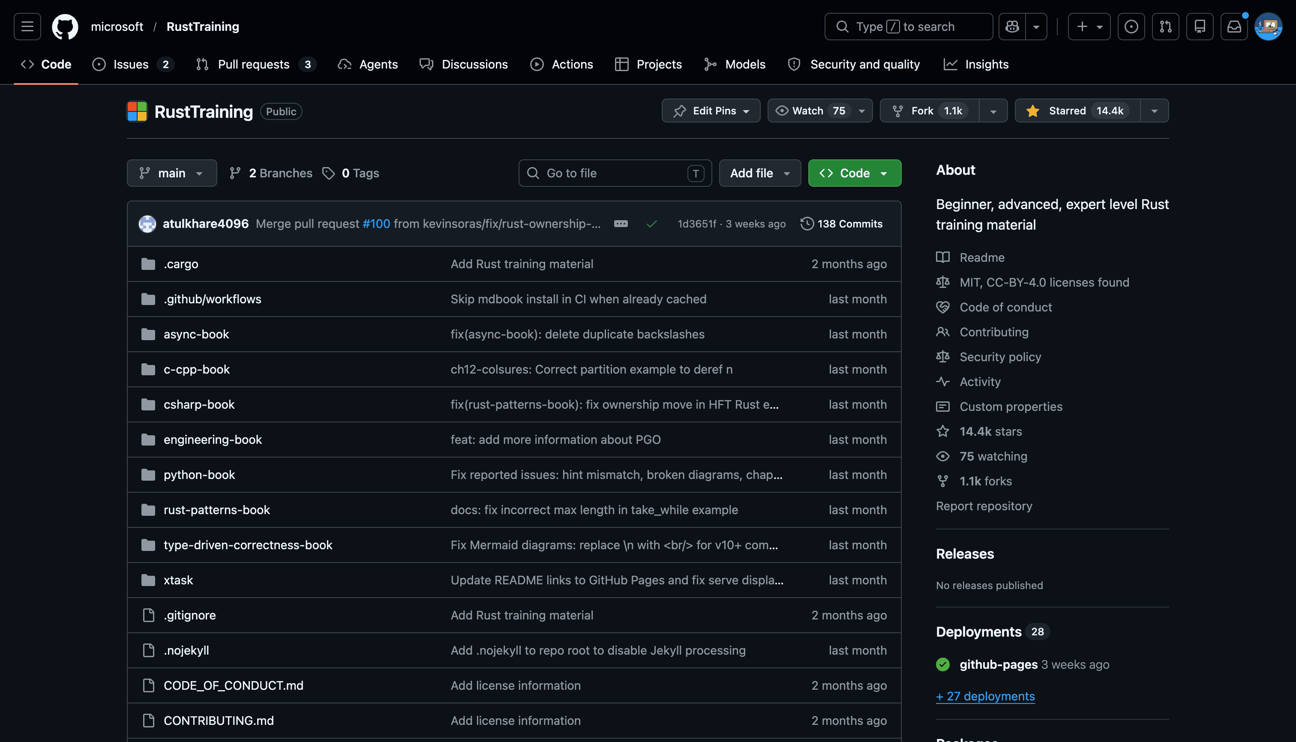Open the user profile avatar menu
This screenshot has width=1296, height=742.
pyautogui.click(x=1268, y=27)
